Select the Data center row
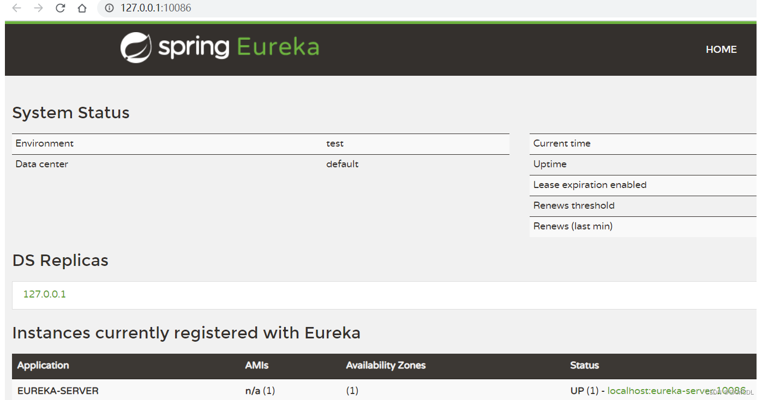Image resolution: width=762 pixels, height=400 pixels. tap(41, 164)
